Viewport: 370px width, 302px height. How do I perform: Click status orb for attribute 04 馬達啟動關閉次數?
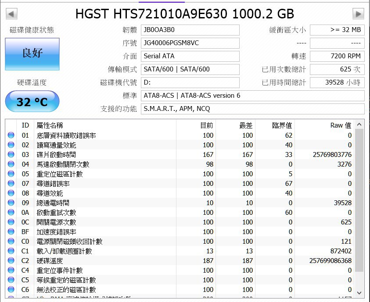pos(11,164)
